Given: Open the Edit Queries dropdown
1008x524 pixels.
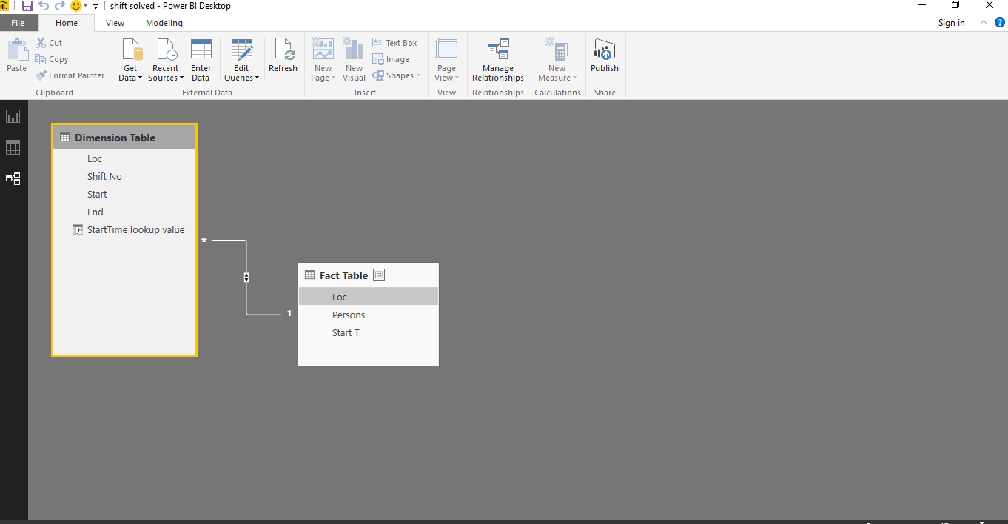Looking at the screenshot, I should [x=242, y=60].
